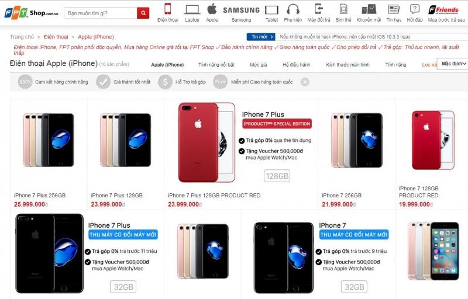Open the Tablet category icon
Image resolution: width=468 pixels, height=299 pixels.
point(271,10)
